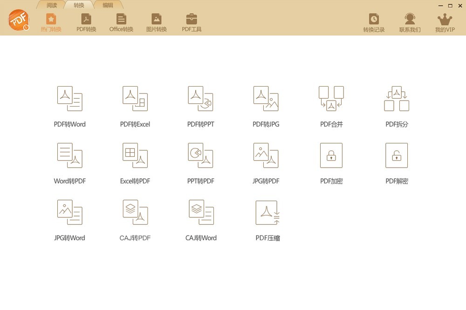Switch to the 编辑 tab
Viewport: 466px width, 310px height.
tap(108, 6)
